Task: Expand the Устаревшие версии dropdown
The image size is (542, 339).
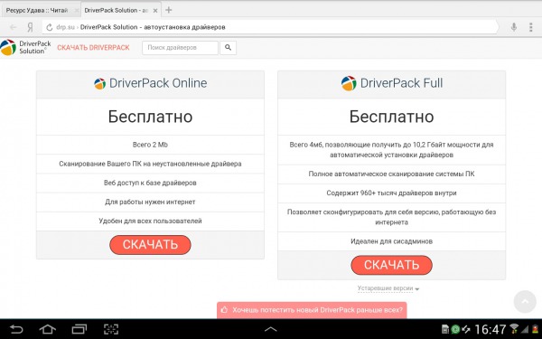Action: tap(388, 288)
